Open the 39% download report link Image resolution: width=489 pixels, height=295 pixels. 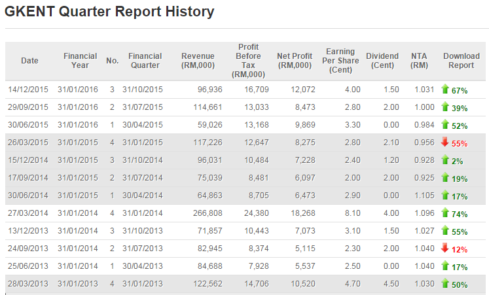pyautogui.click(x=460, y=109)
